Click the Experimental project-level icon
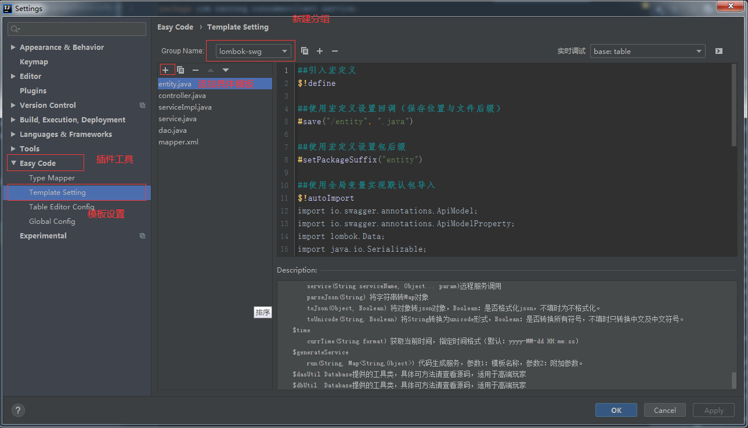 143,236
